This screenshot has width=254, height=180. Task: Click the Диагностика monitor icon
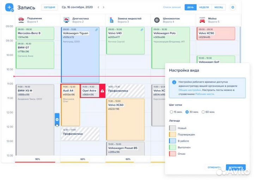click(66, 20)
